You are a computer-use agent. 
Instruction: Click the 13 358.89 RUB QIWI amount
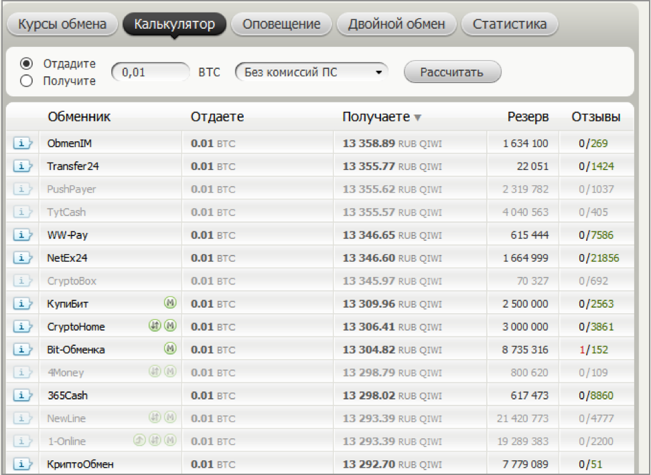click(x=392, y=144)
